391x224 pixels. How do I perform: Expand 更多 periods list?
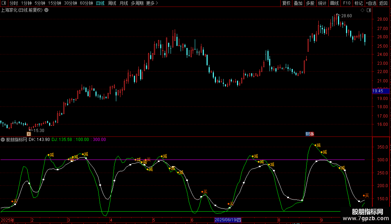[152, 3]
